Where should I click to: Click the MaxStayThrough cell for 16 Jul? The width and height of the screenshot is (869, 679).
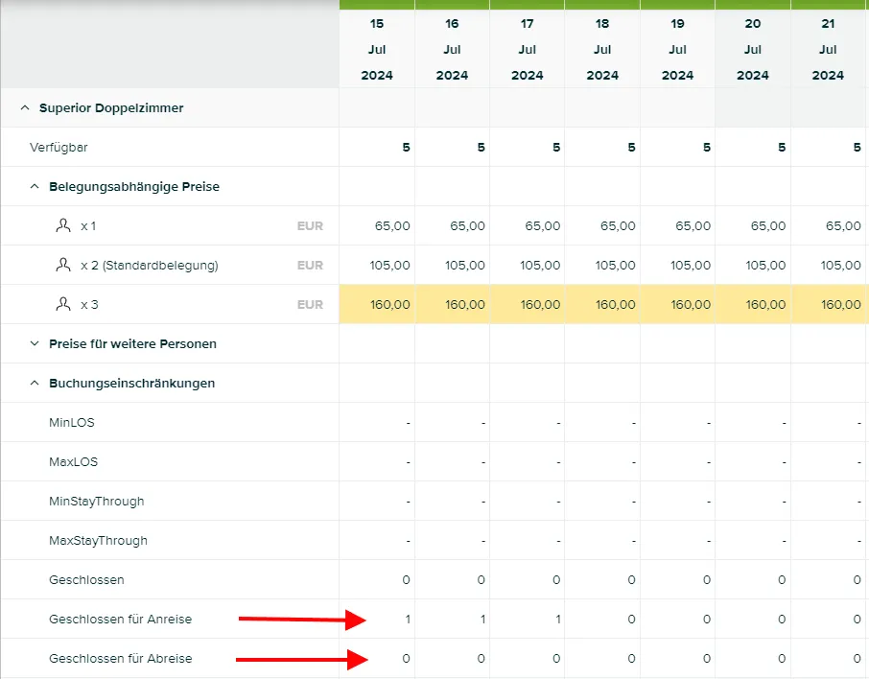(x=452, y=541)
